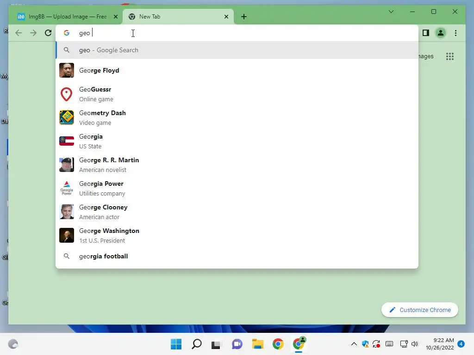Click the GeoGuessr red pin icon
474x355 pixels.
(67, 94)
